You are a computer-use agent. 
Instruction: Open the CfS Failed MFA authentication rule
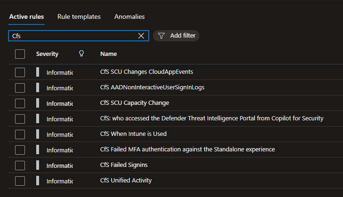click(x=187, y=150)
